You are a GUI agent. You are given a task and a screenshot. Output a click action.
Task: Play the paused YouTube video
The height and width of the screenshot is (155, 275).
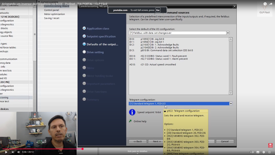tap(6, 152)
